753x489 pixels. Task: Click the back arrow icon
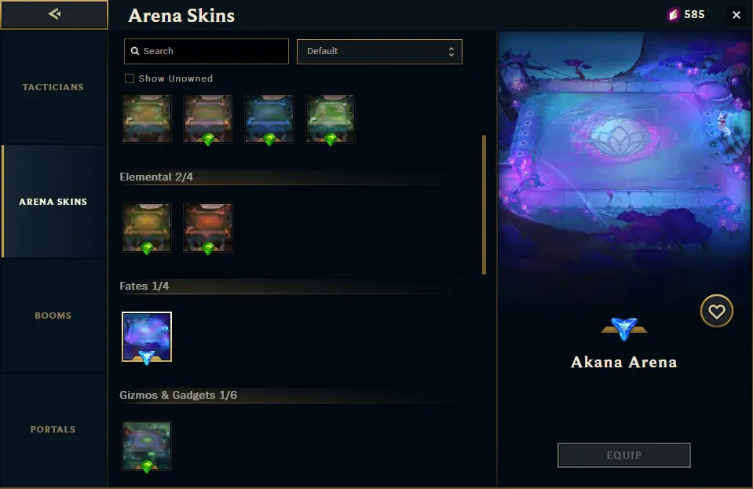[x=54, y=14]
